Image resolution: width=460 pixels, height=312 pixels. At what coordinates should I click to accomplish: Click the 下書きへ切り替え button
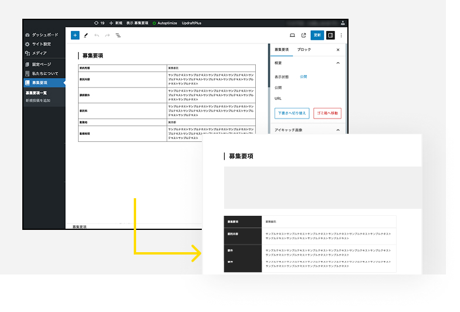[292, 113]
